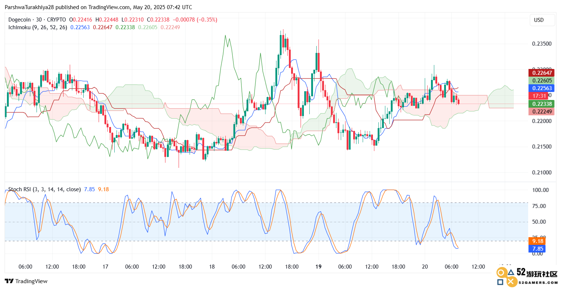Click the 0.23500 price axis tick

(x=542, y=44)
